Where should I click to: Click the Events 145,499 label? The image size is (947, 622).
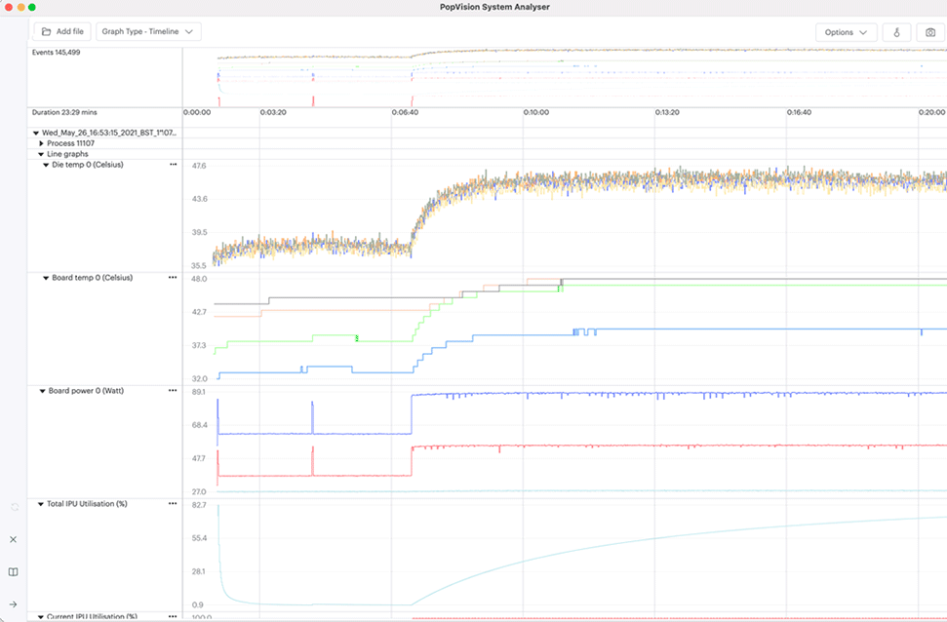(56, 53)
